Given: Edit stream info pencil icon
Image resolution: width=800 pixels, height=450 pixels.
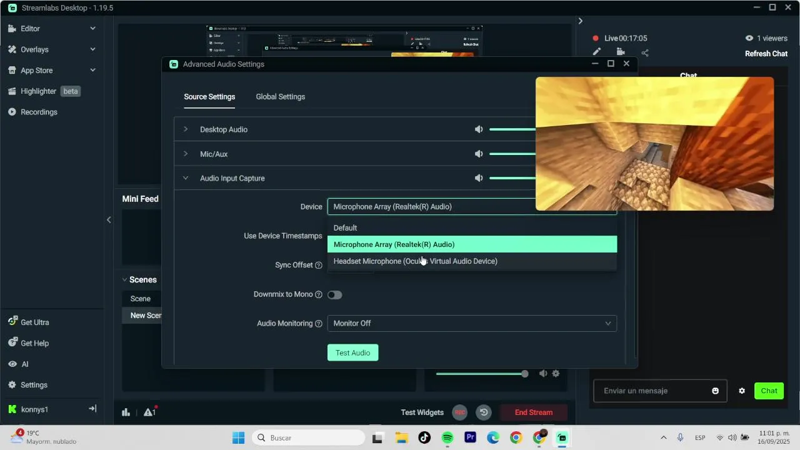Looking at the screenshot, I should coord(597,52).
